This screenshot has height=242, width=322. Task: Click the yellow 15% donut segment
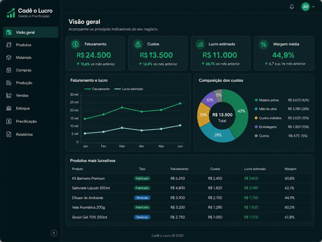pyautogui.click(x=203, y=115)
